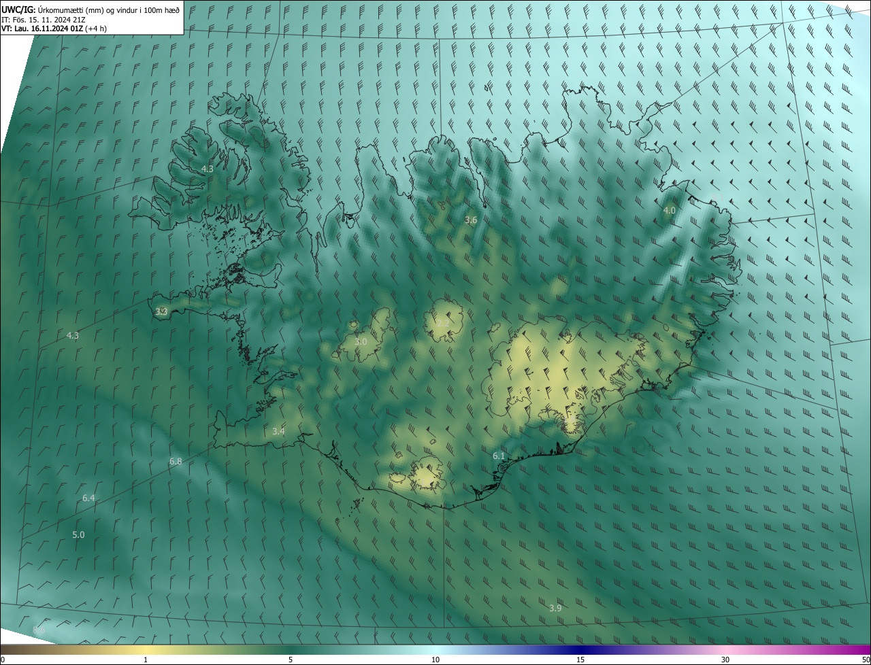
Task: Click the 3.9 value over the southeast ocean
Action: (x=555, y=608)
